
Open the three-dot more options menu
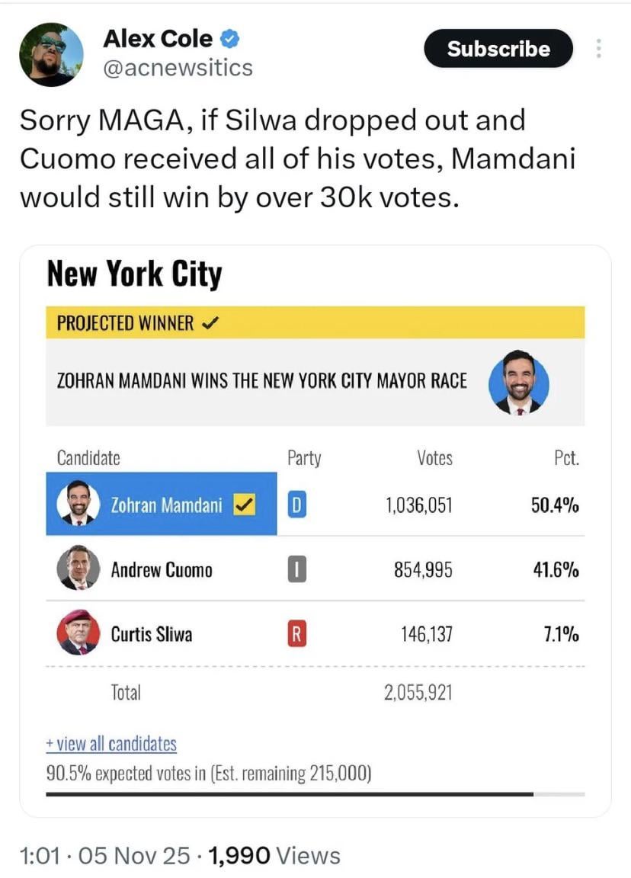click(x=598, y=49)
